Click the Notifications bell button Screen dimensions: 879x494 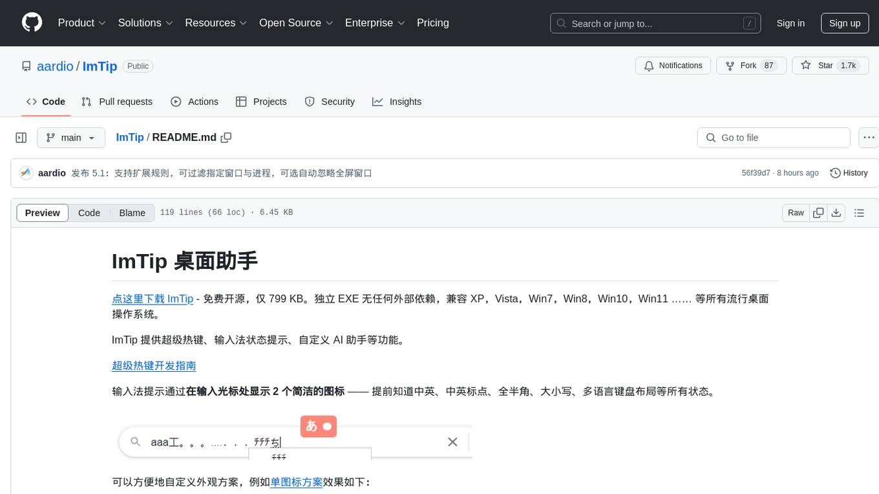[673, 66]
